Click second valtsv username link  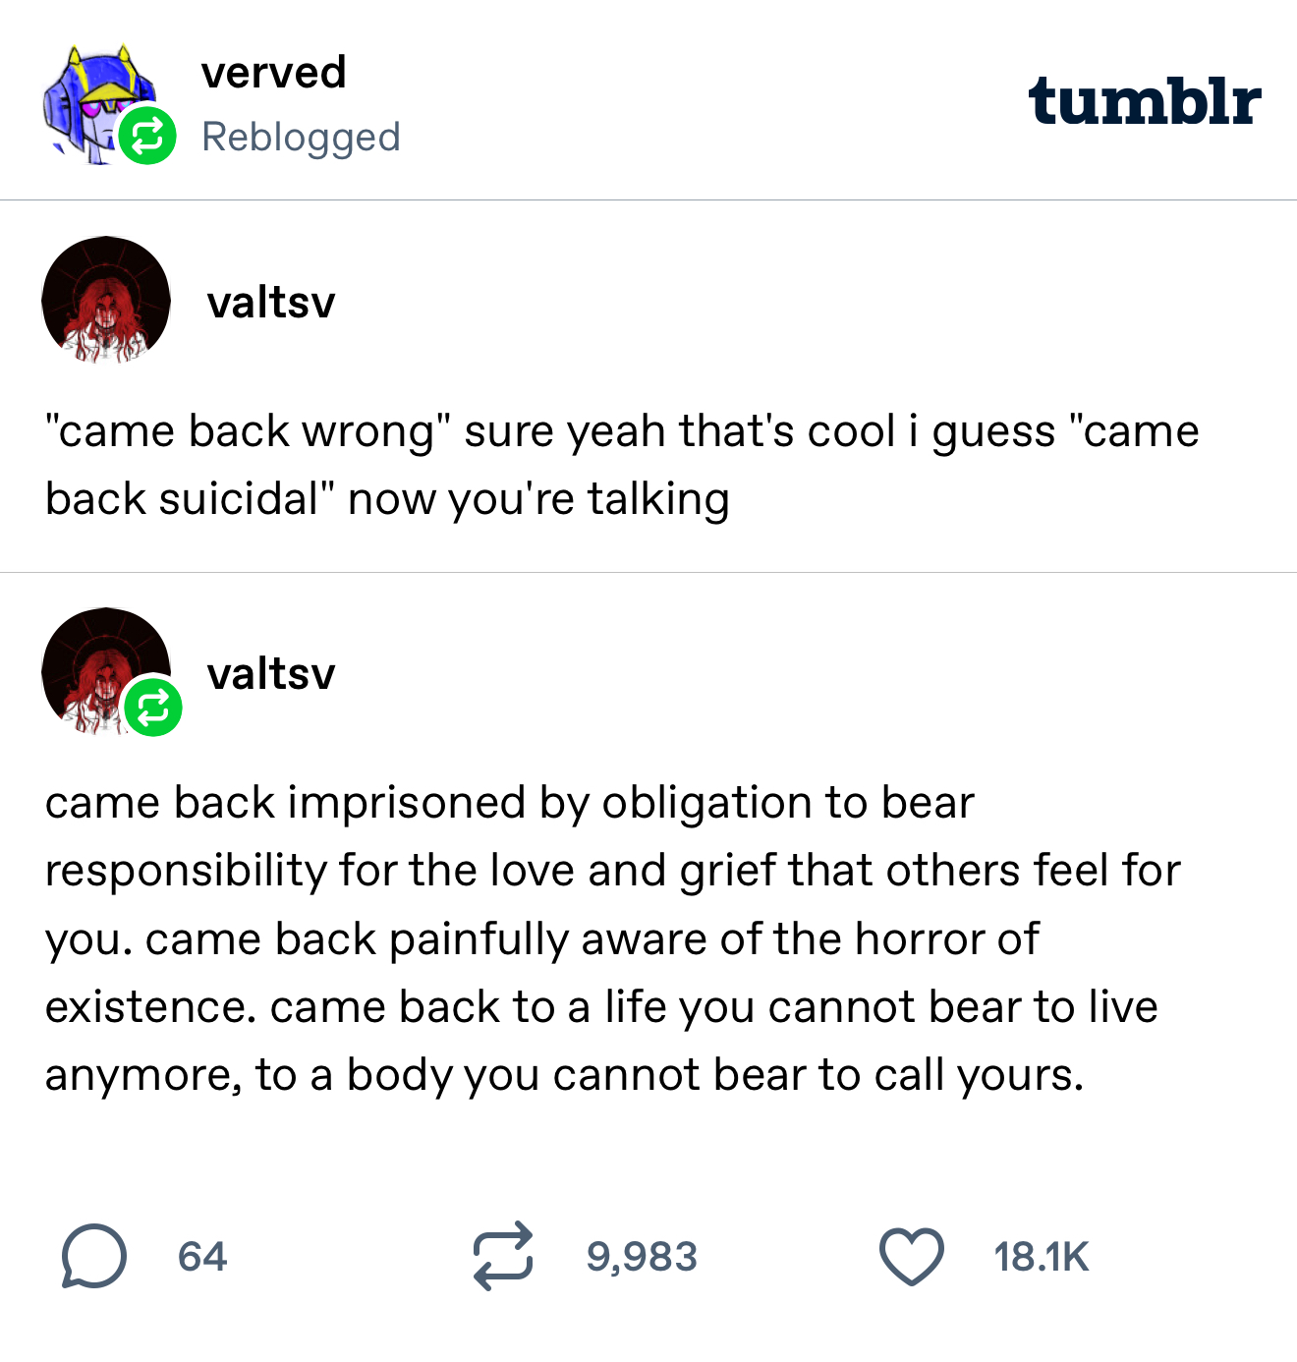(271, 673)
